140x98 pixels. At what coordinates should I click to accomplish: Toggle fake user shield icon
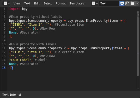tap(122, 3)
